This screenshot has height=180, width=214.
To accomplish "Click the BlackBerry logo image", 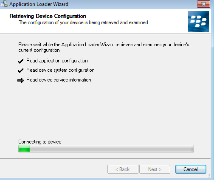I will click(x=198, y=21).
